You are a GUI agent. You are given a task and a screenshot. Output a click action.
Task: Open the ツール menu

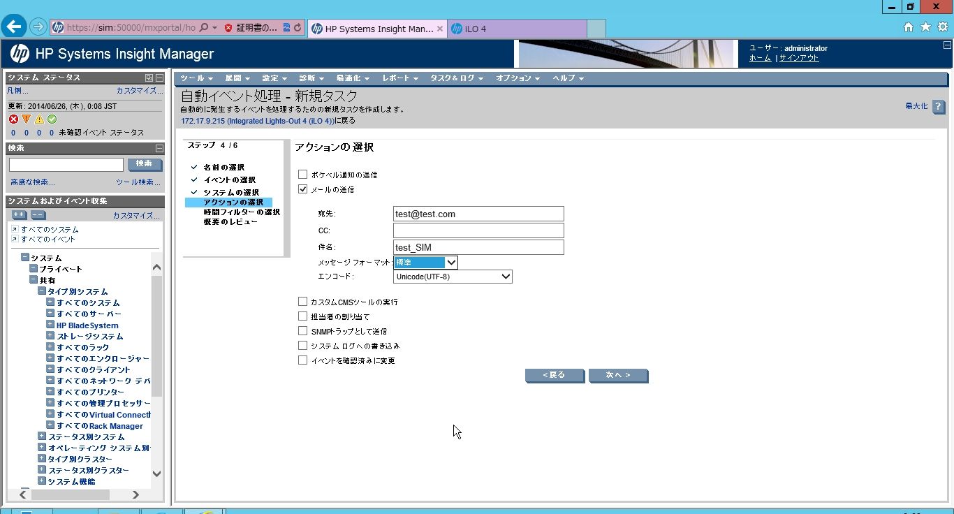point(196,78)
